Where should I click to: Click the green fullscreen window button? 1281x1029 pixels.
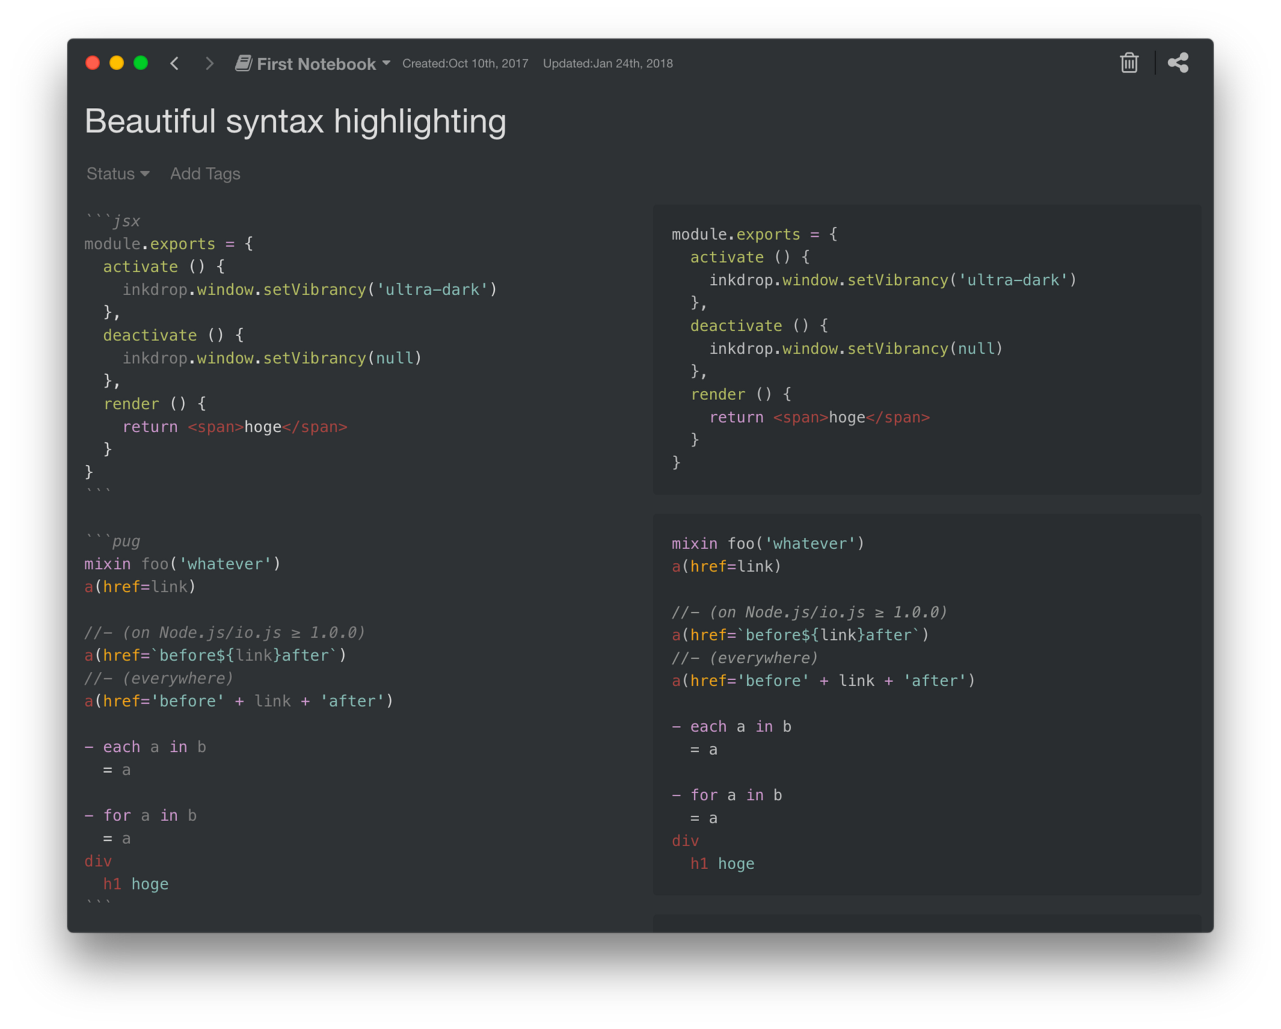(x=141, y=63)
